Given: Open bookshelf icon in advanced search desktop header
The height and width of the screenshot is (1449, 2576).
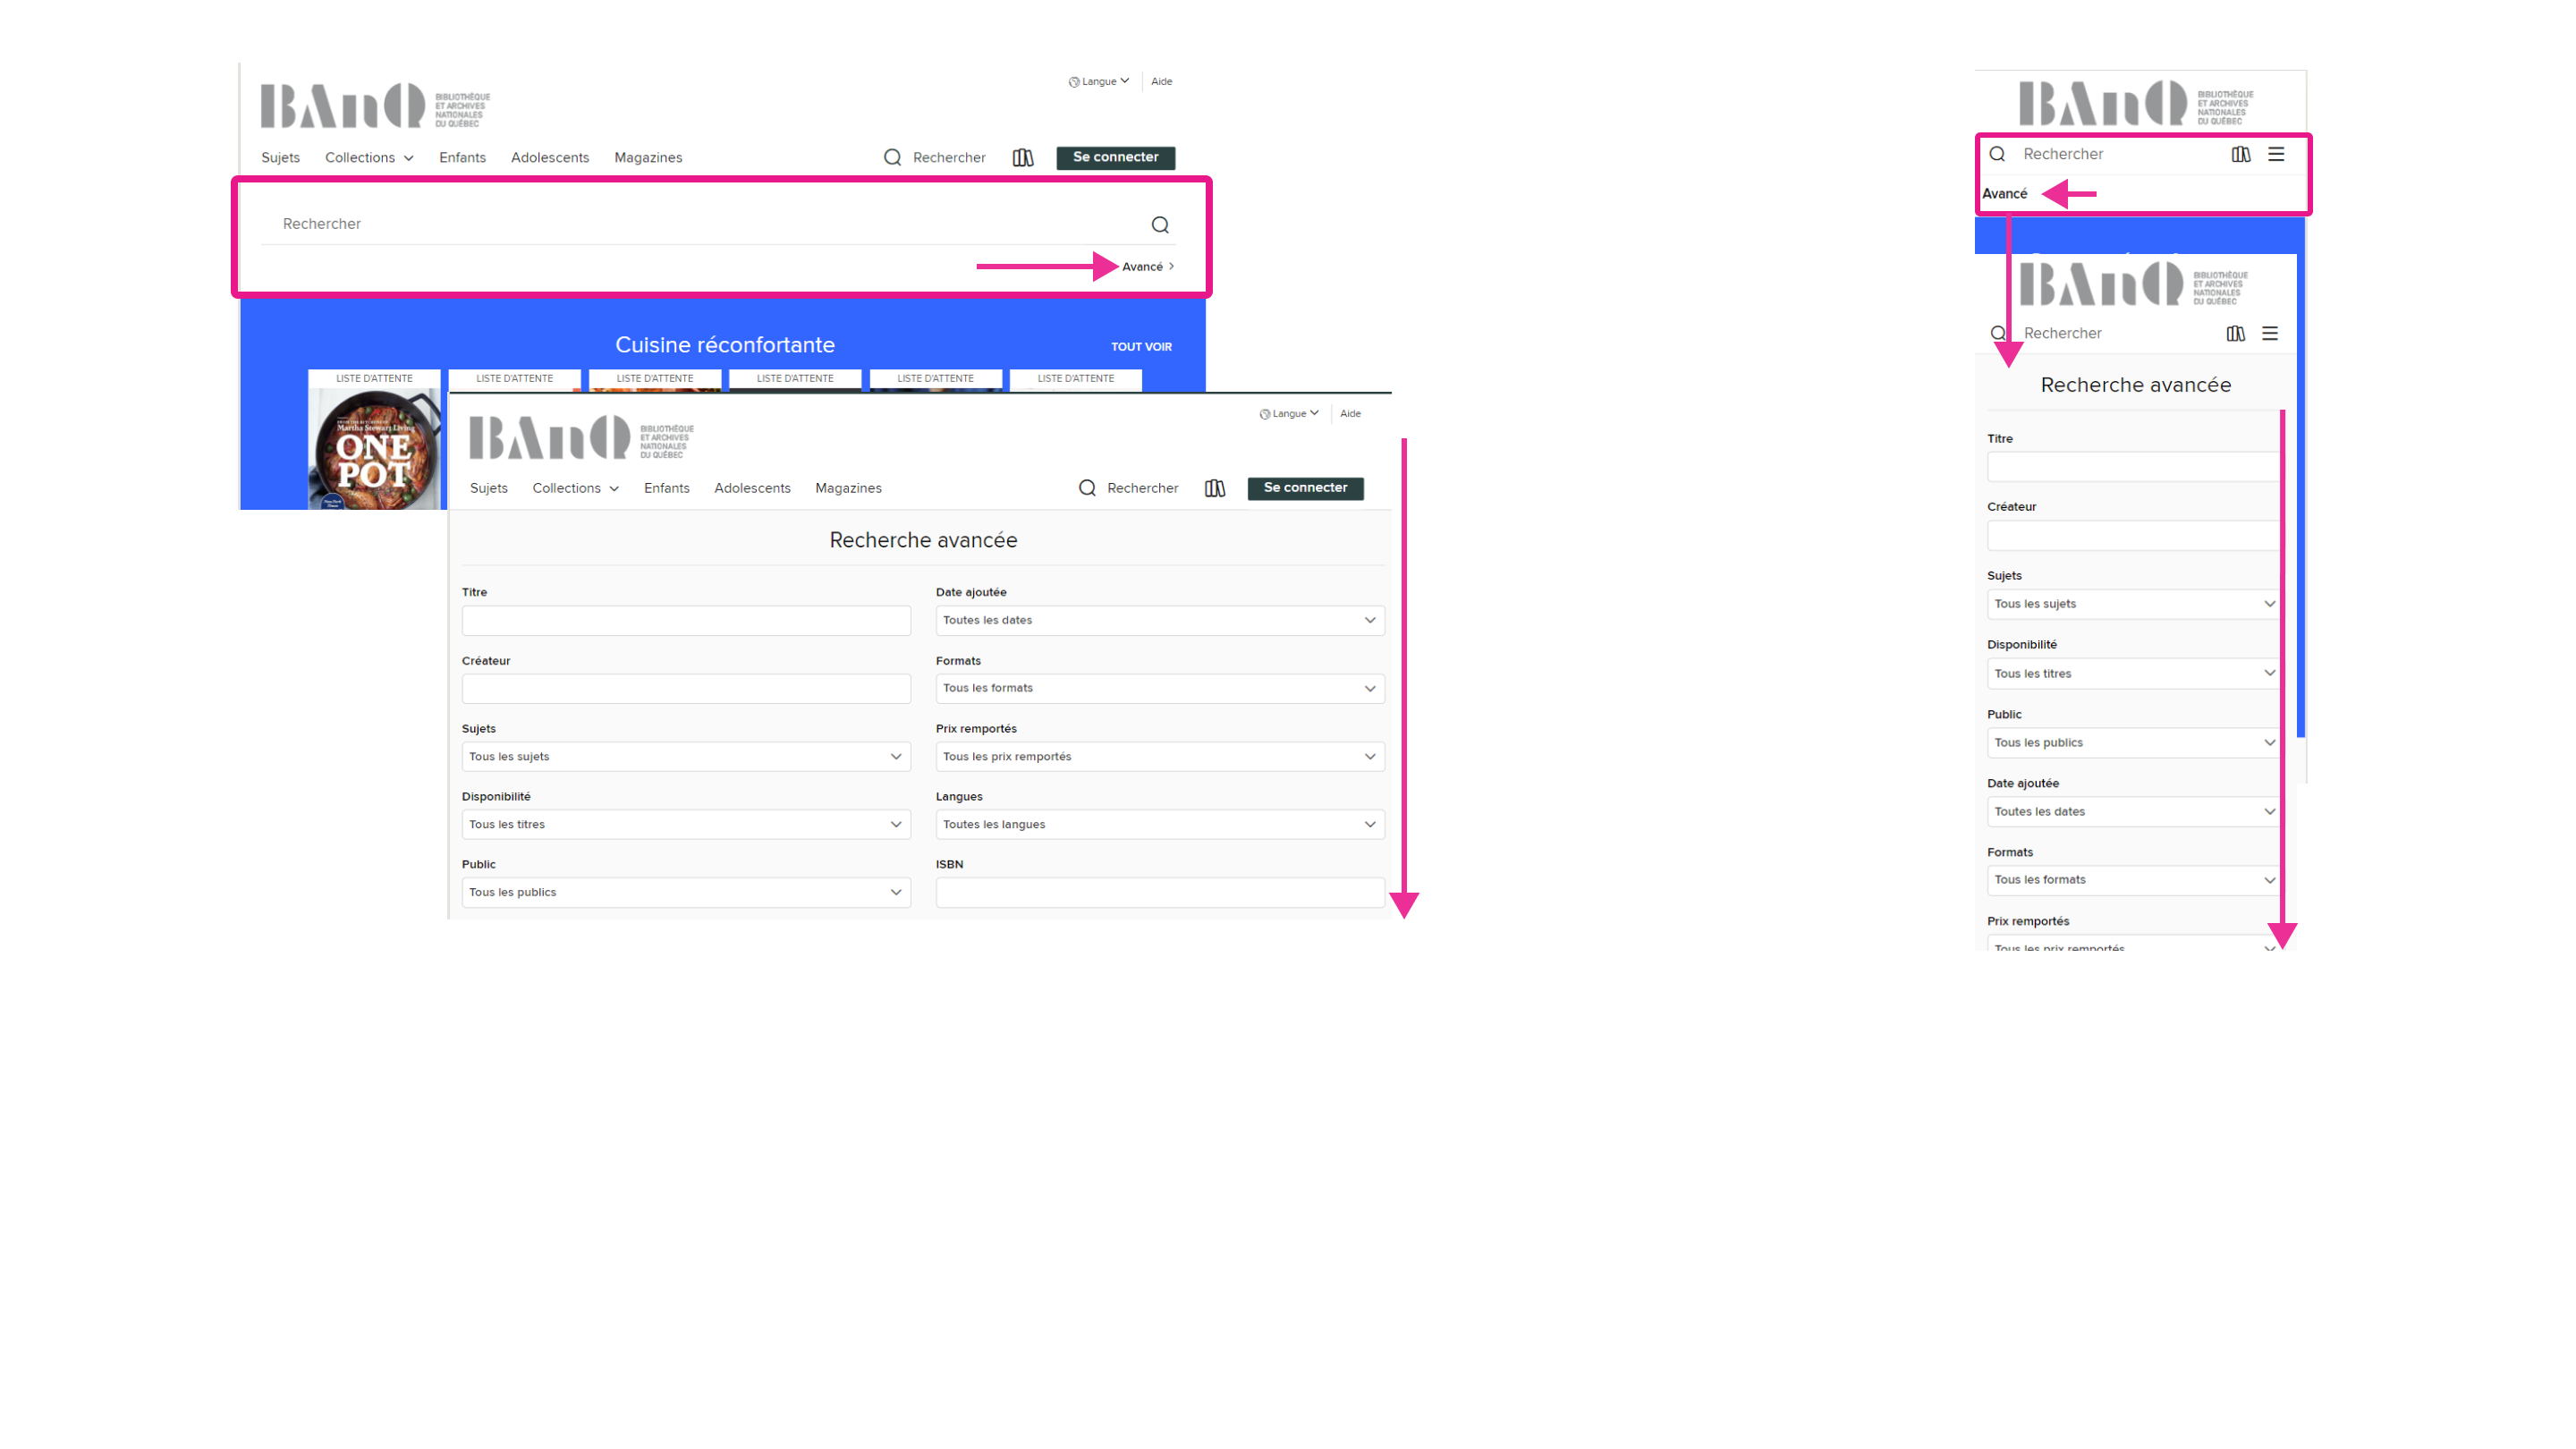Looking at the screenshot, I should click(x=1215, y=488).
